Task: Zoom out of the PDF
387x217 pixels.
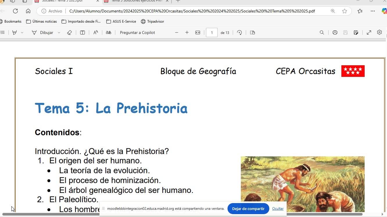Action: [x=177, y=32]
